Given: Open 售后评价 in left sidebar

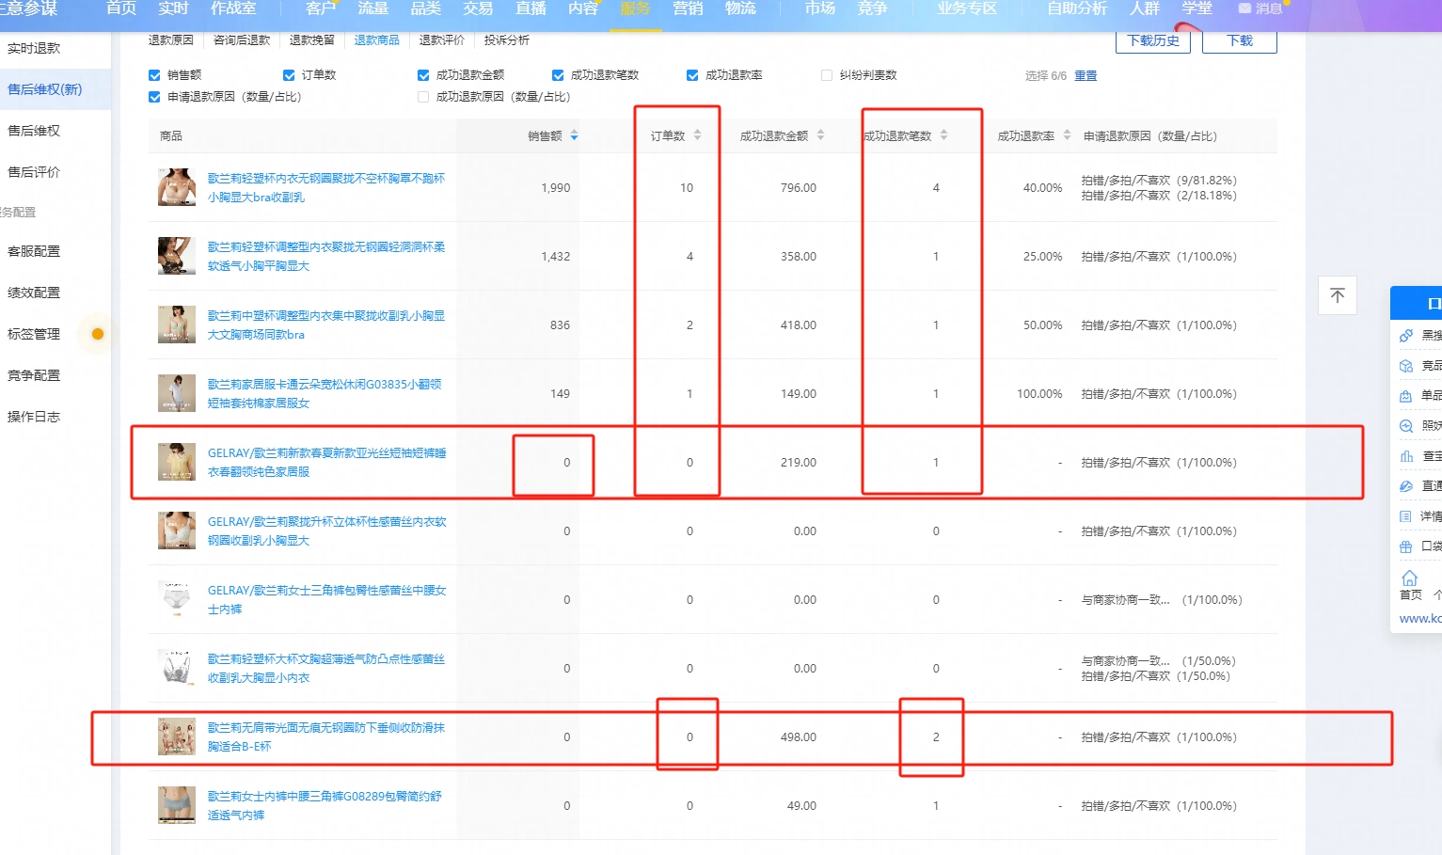Looking at the screenshot, I should (34, 172).
